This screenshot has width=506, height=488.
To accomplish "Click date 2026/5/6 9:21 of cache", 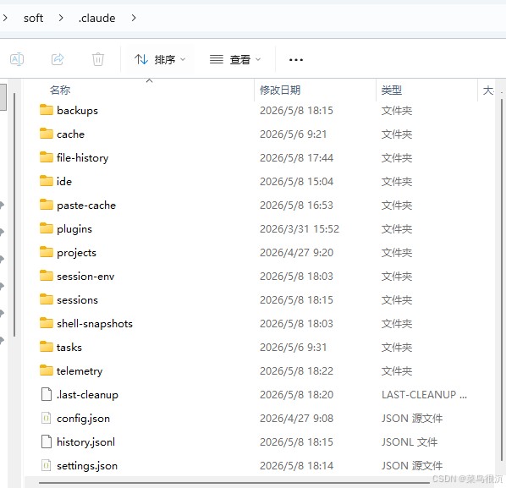I will tap(294, 134).
